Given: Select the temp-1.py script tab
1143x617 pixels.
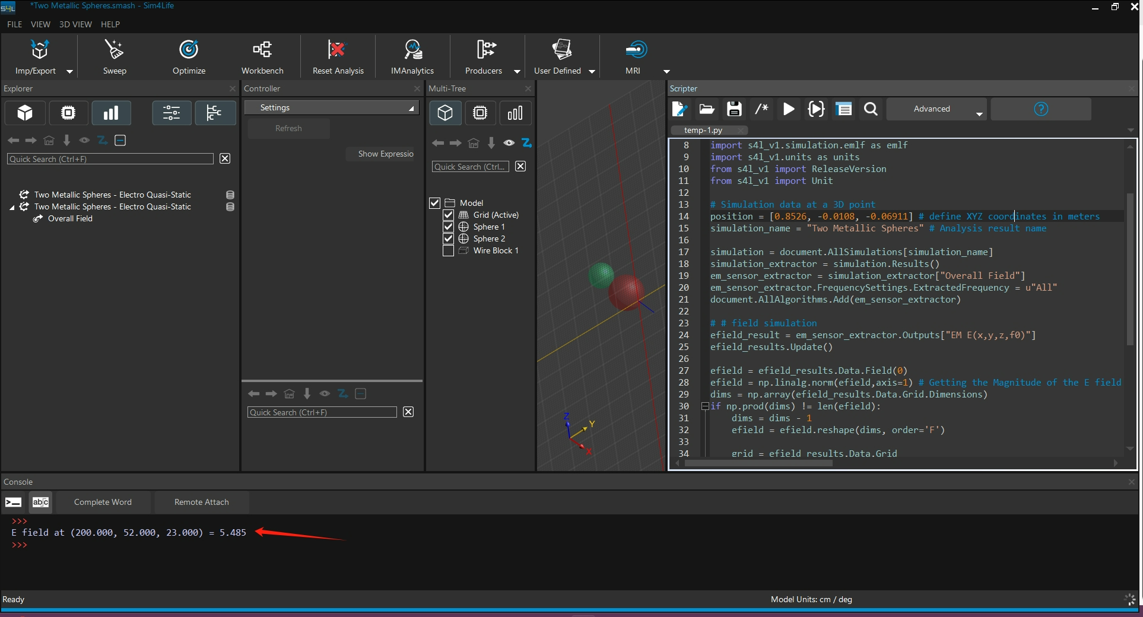Looking at the screenshot, I should point(703,131).
